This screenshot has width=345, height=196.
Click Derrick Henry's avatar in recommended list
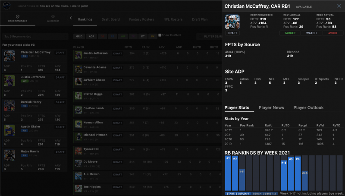(9, 106)
